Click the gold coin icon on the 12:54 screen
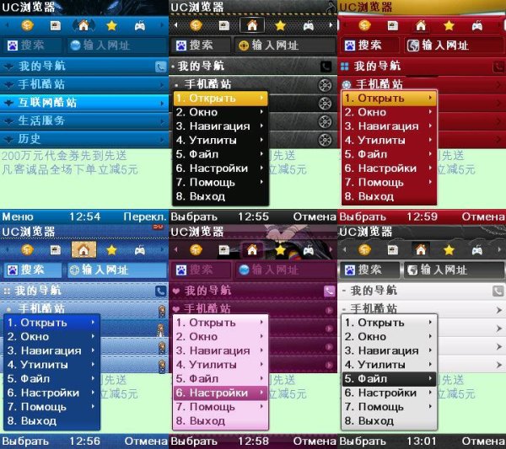 (28, 25)
